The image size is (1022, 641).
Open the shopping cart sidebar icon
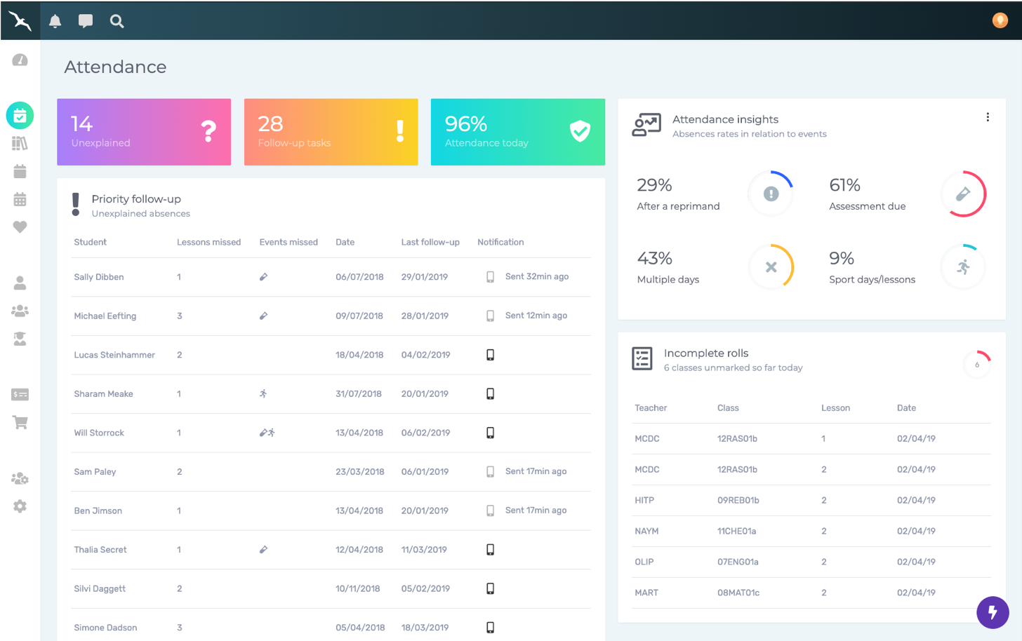20,422
